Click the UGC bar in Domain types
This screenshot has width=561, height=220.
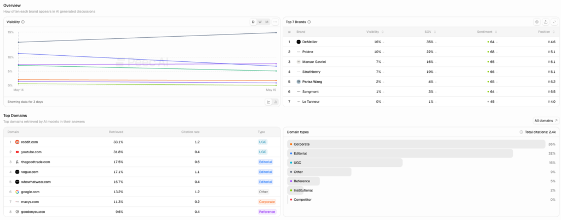pos(345,163)
